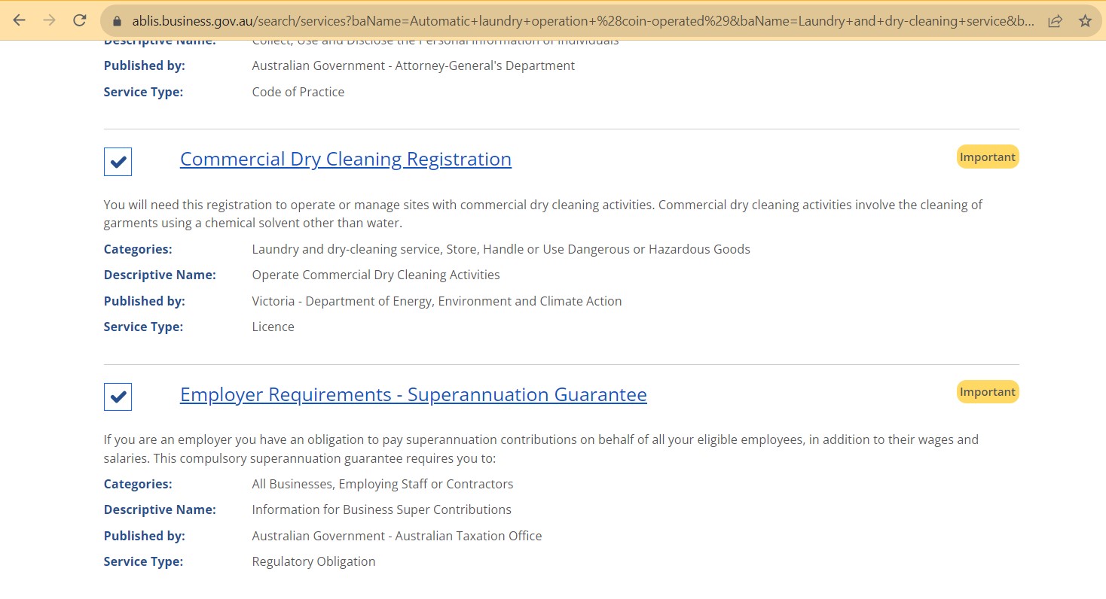Image resolution: width=1106 pixels, height=599 pixels.
Task: Reload the ABLIS search page
Action: click(80, 20)
